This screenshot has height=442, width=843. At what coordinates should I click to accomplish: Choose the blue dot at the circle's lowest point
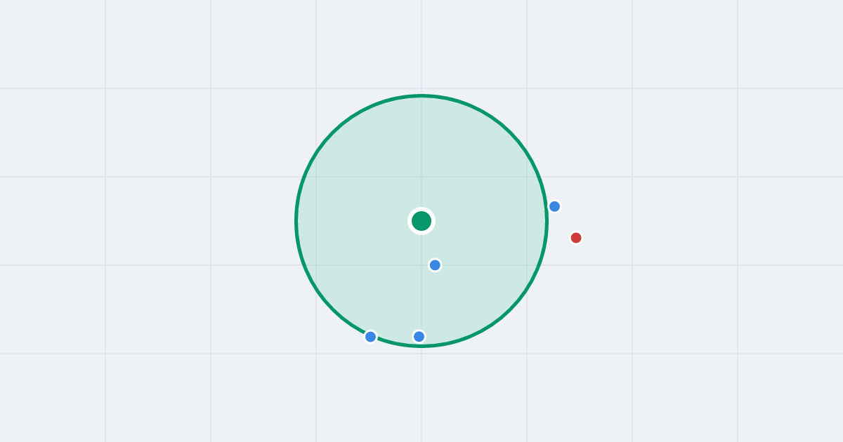(x=419, y=337)
